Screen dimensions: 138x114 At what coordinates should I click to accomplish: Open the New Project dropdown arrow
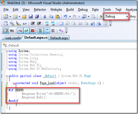tap(10, 17)
